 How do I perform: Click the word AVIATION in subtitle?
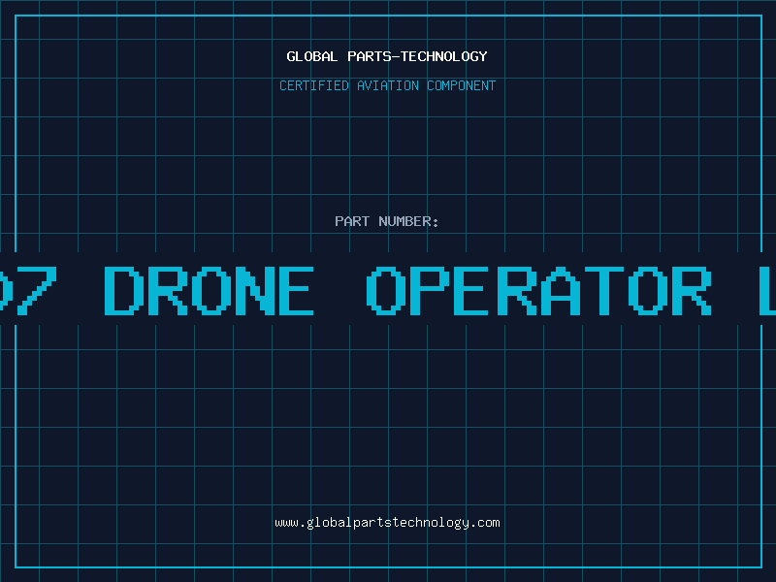click(x=388, y=85)
